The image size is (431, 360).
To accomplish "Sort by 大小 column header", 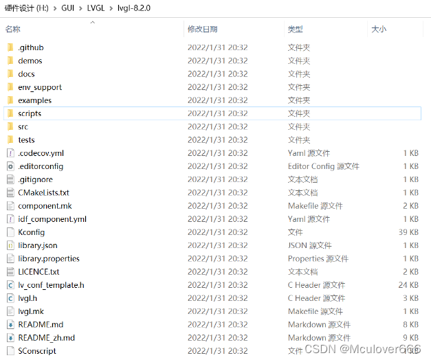I will (x=379, y=29).
